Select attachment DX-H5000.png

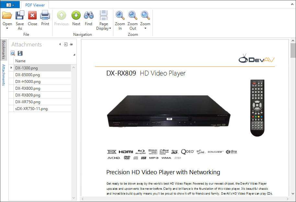[x=42, y=81]
